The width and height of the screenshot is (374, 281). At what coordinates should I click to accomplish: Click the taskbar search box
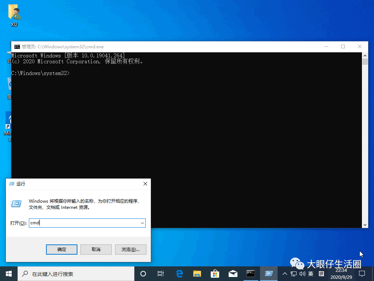pos(76,274)
